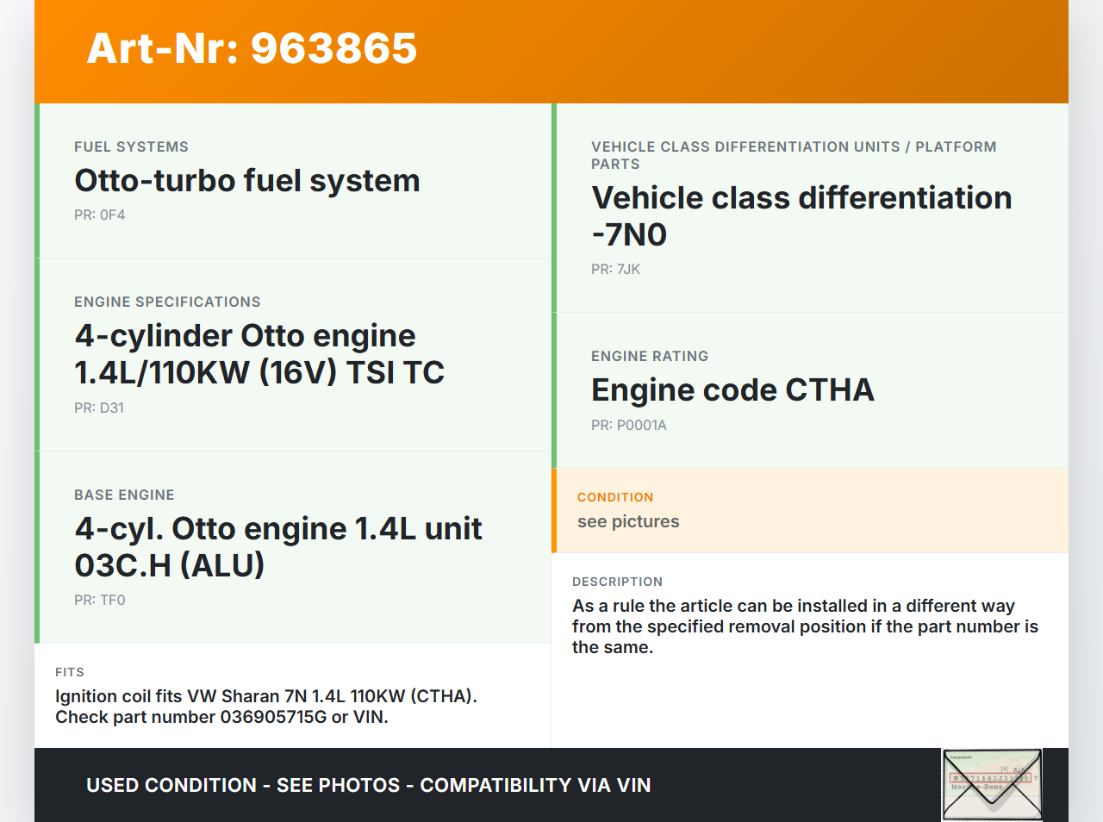Screen dimensions: 1103x822
Task: Click the Vehicle class differentiation -7N0 heading
Action: point(801,216)
